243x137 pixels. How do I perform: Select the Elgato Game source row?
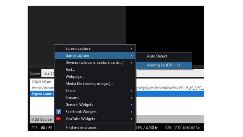43,94
